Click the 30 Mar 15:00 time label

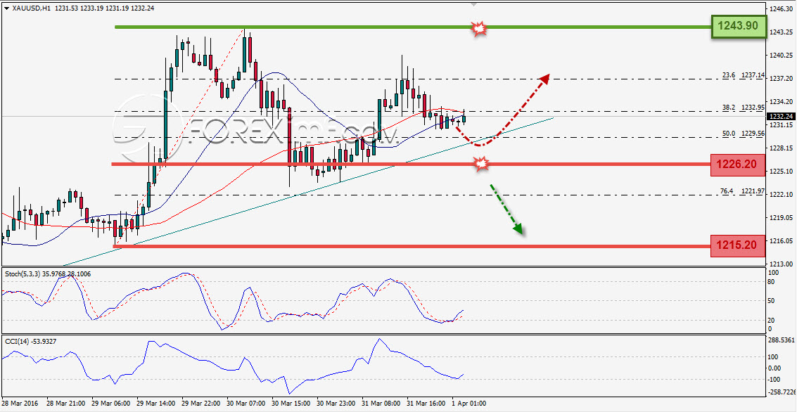290,404
